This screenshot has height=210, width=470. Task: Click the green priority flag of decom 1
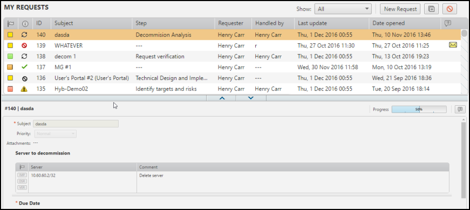[10, 56]
